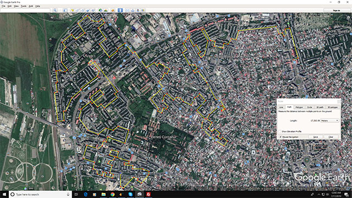Screen dimensions: 352x198
Task: Toggle sunlight across landscape icon
Action: coord(106,10)
